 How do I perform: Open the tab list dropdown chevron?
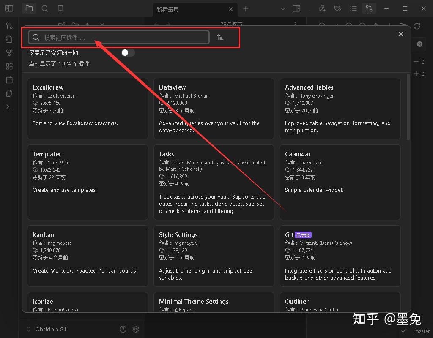[x=282, y=8]
